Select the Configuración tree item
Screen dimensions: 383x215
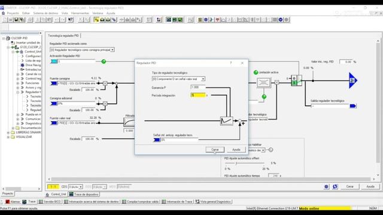[34, 56]
